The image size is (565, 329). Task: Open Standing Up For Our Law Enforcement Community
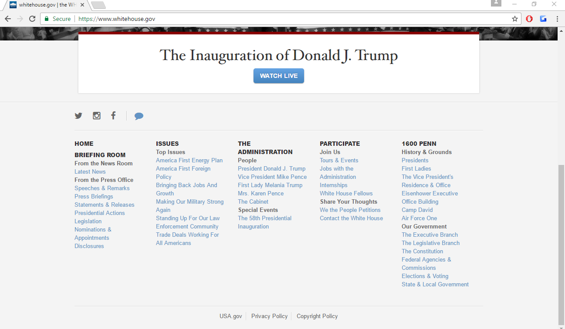188,222
